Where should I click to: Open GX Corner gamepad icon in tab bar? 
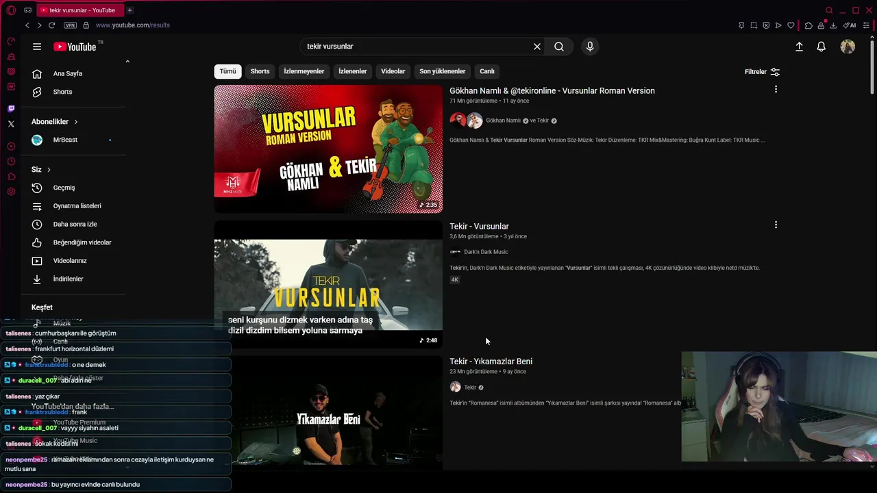click(x=27, y=10)
